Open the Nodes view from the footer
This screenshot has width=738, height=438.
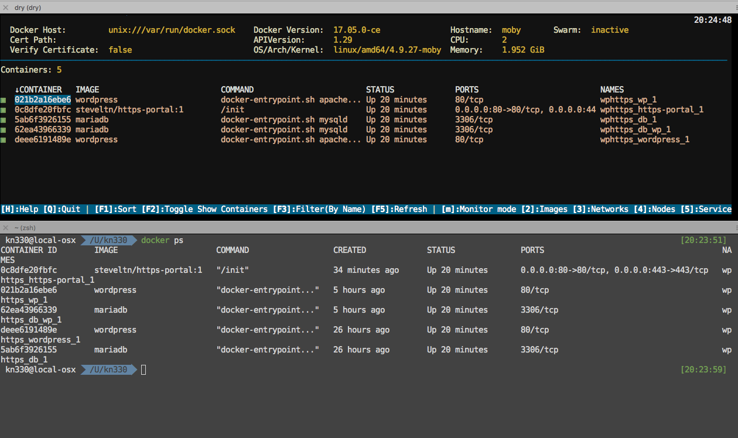point(656,209)
